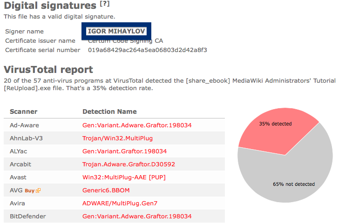Screen dimensions: 338x223
Task: Click the red 35% detected pie slice
Action: (x=278, y=129)
